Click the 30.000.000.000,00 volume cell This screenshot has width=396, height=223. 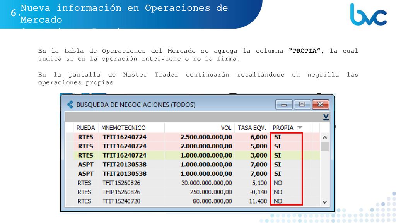tap(207, 183)
